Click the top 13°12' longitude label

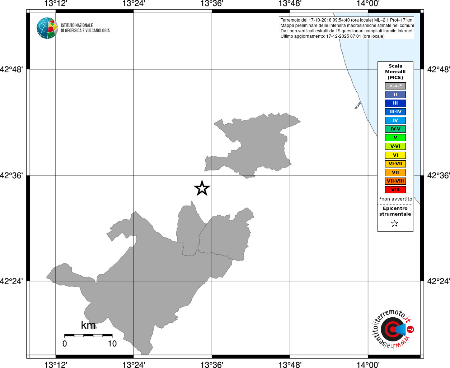(x=56, y=4)
